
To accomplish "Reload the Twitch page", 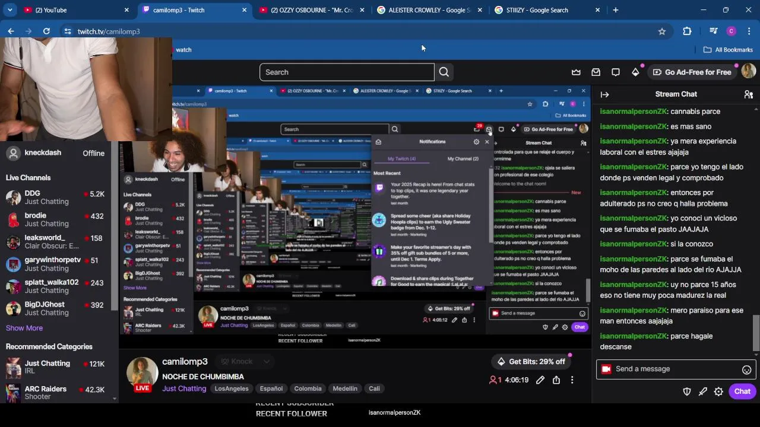I will (x=46, y=31).
